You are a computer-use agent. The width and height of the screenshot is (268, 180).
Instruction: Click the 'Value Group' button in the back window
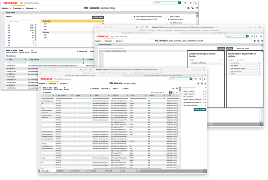[98, 17]
